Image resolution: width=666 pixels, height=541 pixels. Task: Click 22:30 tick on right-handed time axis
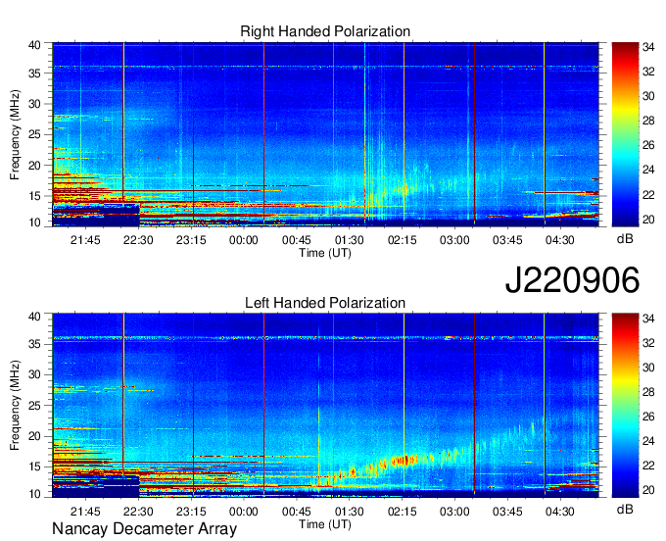point(138,240)
